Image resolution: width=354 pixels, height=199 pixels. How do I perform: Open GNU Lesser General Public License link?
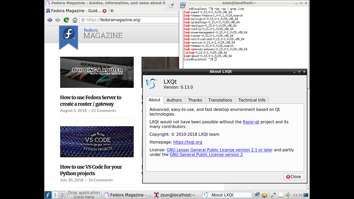coord(220,150)
